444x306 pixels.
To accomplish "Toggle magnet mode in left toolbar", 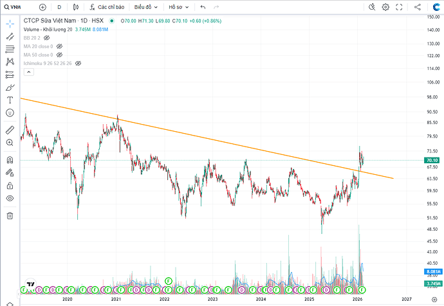I will [10, 159].
